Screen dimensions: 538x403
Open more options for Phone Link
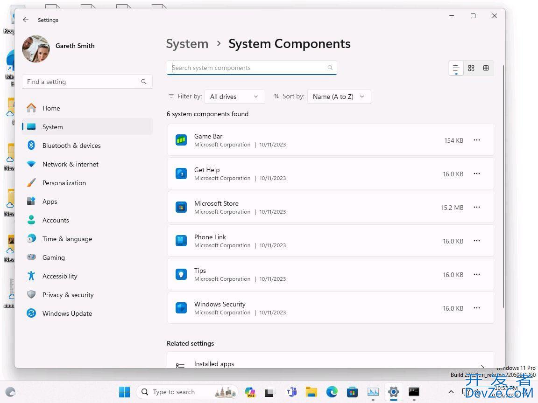476,241
